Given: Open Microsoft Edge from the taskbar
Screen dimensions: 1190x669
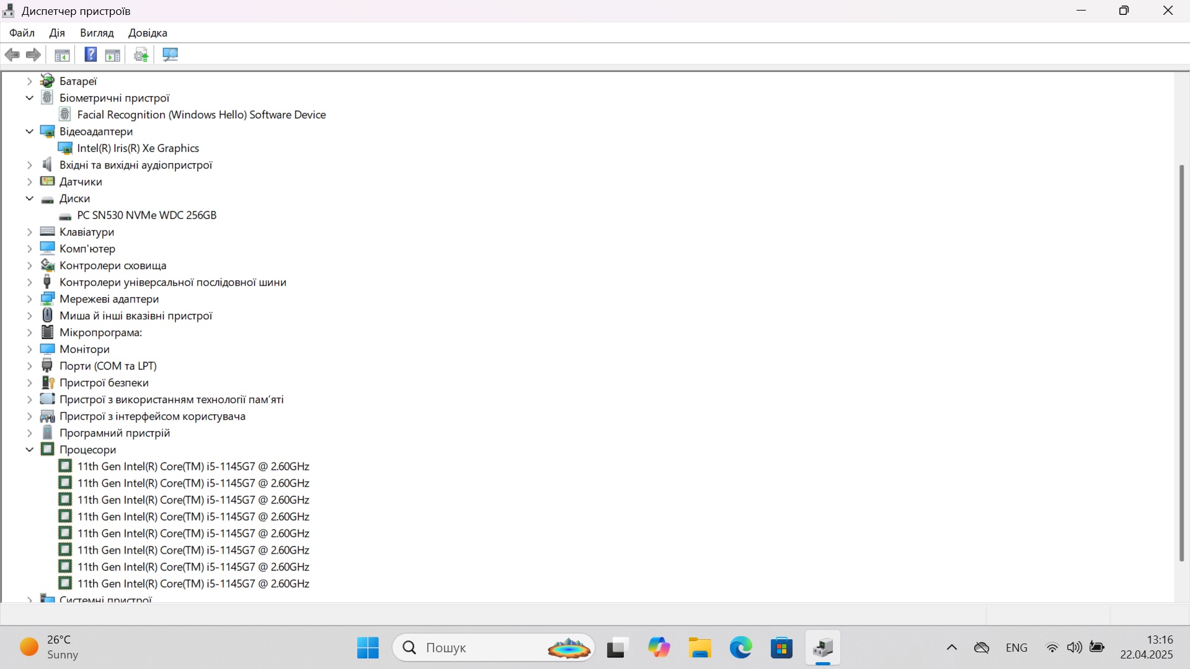Looking at the screenshot, I should click(740, 648).
